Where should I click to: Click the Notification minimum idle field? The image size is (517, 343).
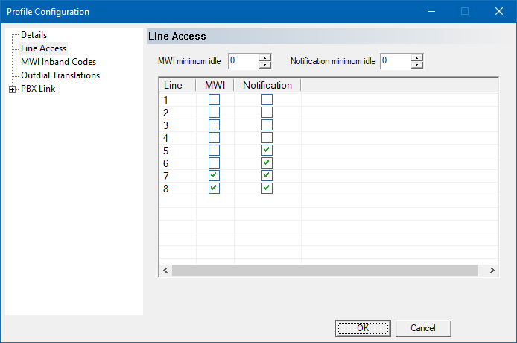tap(395, 61)
